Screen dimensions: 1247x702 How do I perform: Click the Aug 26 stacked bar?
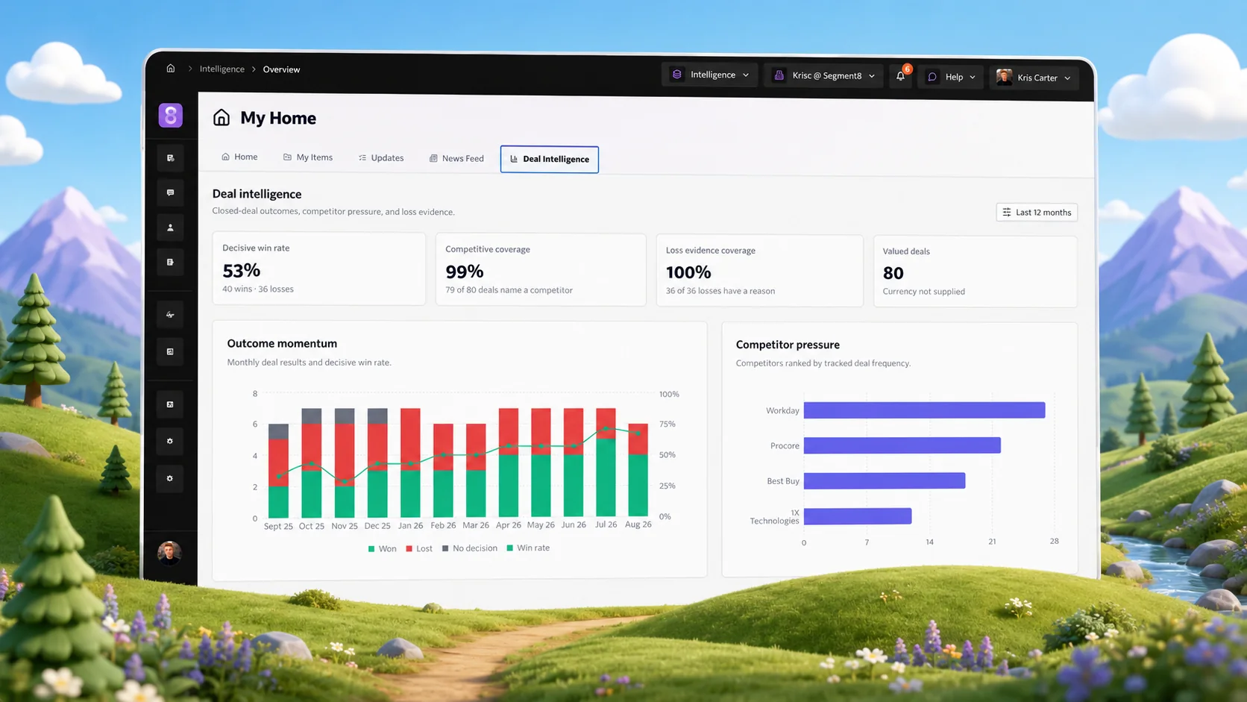click(x=638, y=470)
